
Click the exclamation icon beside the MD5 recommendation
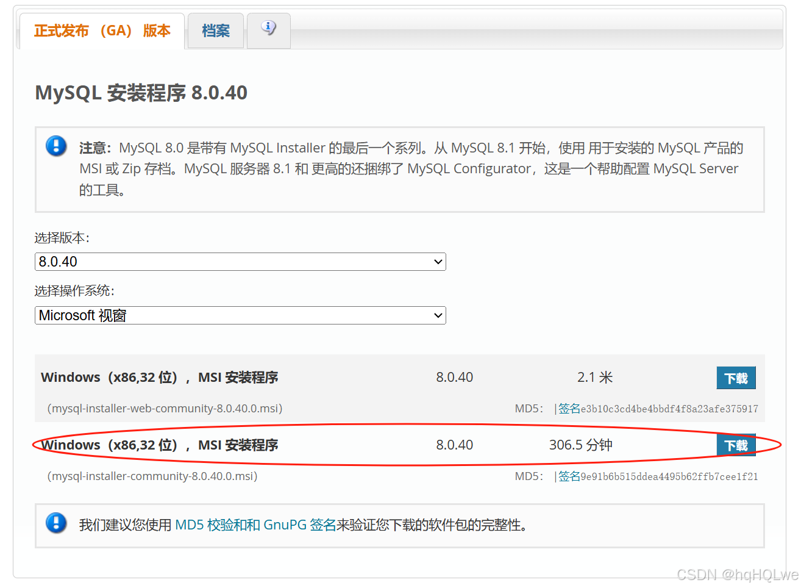coord(56,523)
